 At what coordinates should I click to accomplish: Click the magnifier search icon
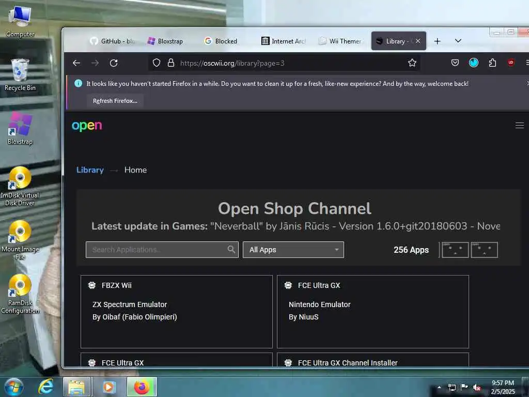[x=231, y=250]
